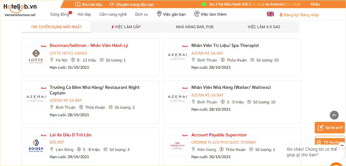Open job Doorman/bellman - Nhân Viên Hành Lý

tap(89, 46)
